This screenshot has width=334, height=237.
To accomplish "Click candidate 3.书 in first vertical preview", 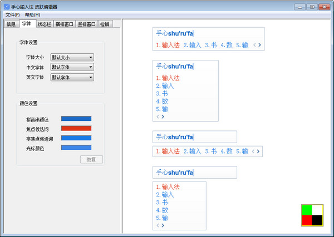I will (x=162, y=94).
